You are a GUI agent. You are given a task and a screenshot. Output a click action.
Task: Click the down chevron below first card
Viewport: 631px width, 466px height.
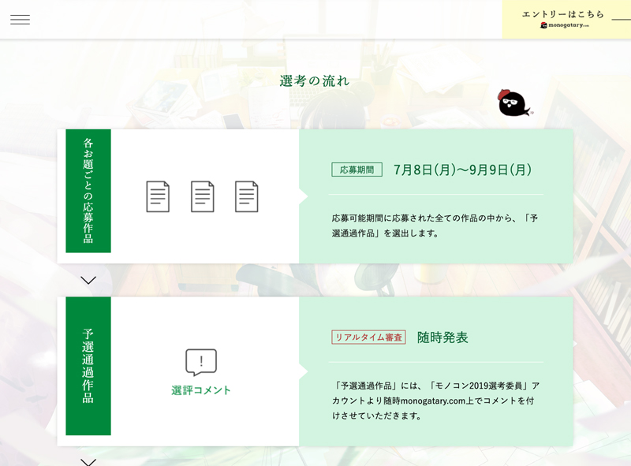click(88, 280)
